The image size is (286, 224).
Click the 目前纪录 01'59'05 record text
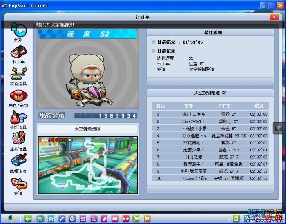click(180, 42)
